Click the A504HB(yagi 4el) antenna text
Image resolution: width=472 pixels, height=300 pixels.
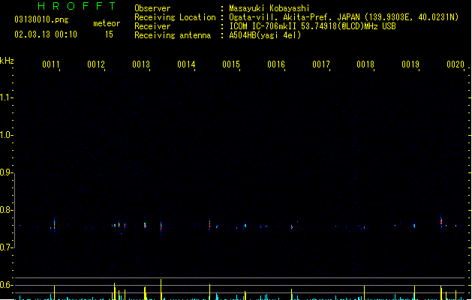[x=265, y=35]
